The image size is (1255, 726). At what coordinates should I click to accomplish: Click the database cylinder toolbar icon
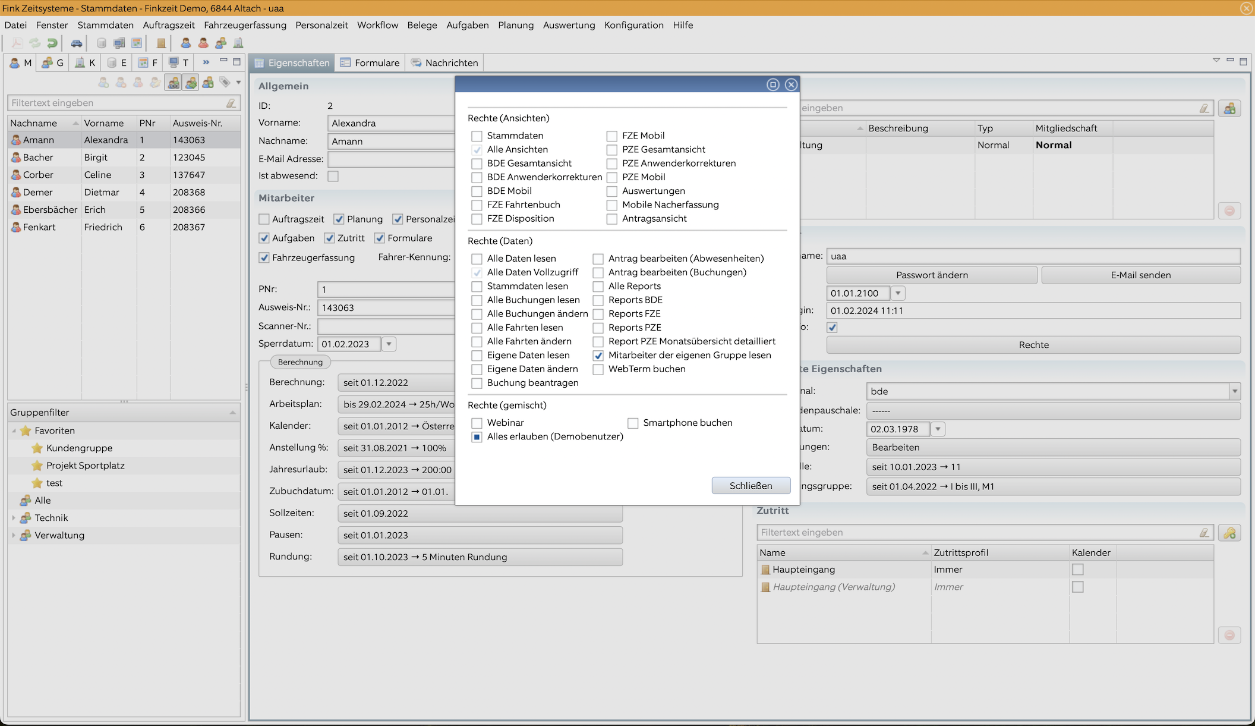[102, 43]
